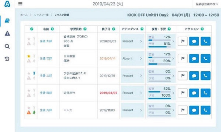Toggle the yellow star for 生徒 次郎
Viewport: 221px width, 132px height.
pyautogui.click(x=29, y=56)
